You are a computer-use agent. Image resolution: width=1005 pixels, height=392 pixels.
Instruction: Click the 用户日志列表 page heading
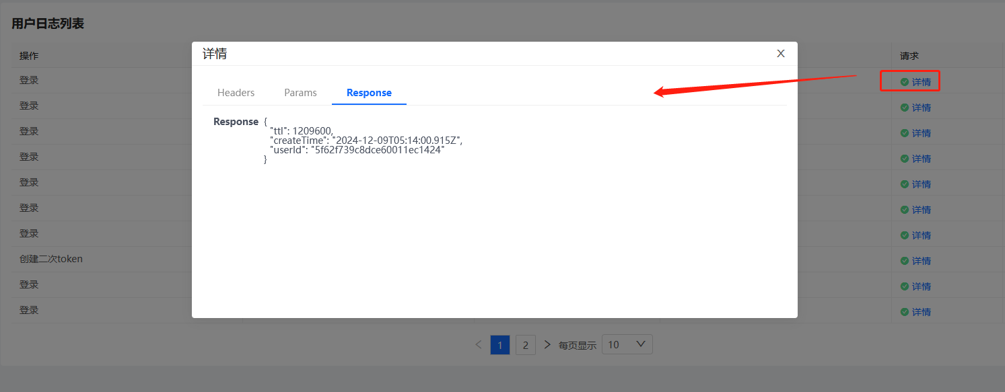[x=48, y=24]
